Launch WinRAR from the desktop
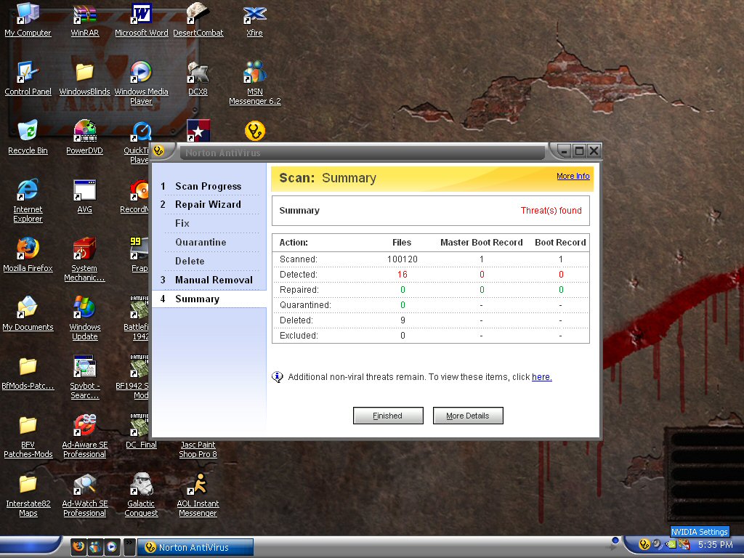The width and height of the screenshot is (744, 558). pos(84,19)
